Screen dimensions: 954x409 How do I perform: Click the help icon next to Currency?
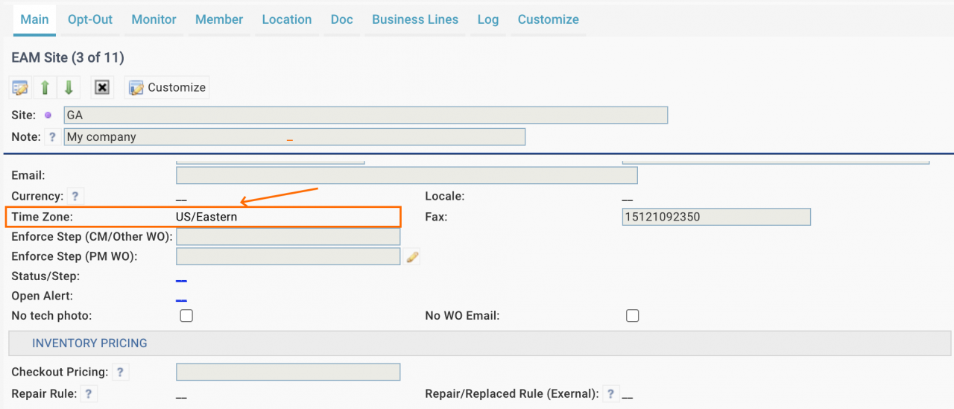(75, 197)
